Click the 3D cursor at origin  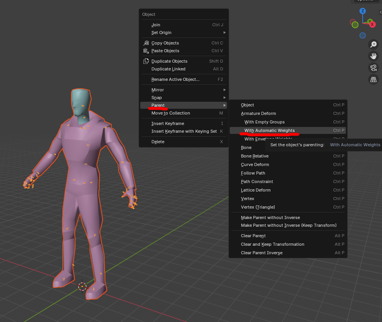pos(83,286)
